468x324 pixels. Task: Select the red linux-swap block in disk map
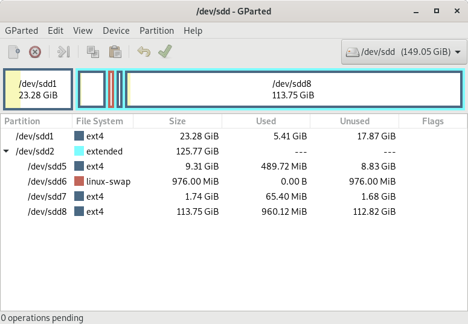tap(111, 89)
